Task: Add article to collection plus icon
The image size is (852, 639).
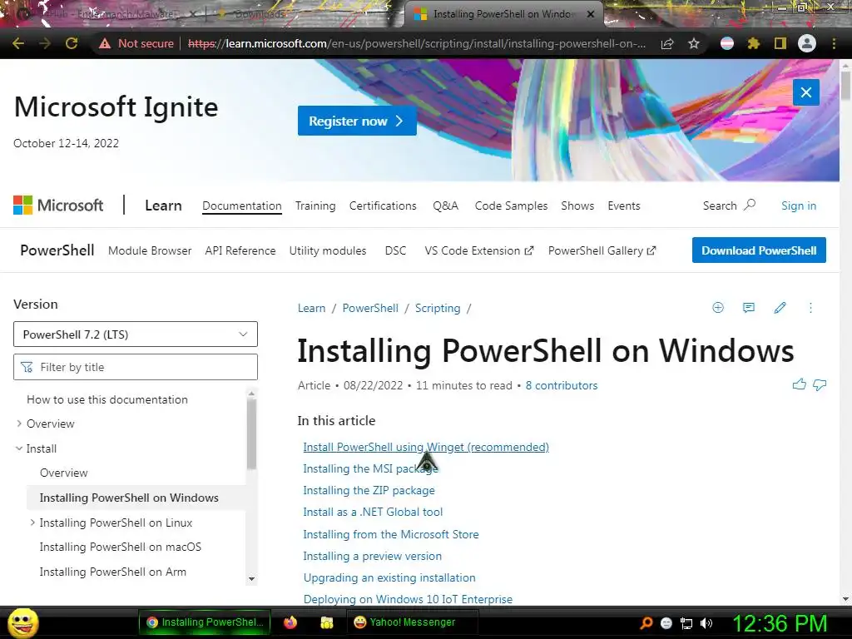Action: (718, 308)
